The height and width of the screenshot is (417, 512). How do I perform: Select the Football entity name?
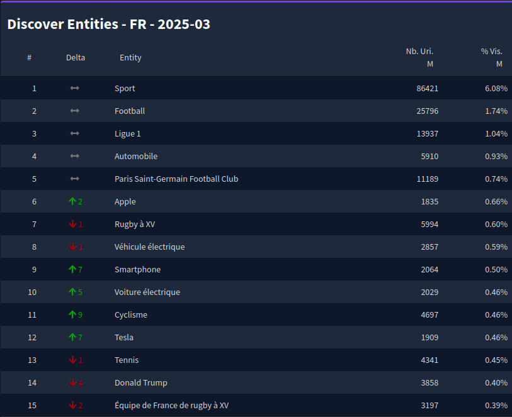pos(130,111)
